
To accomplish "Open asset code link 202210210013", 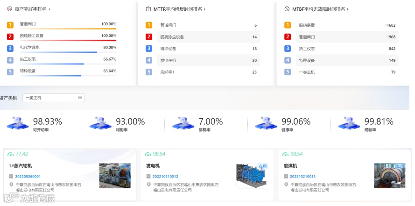I will pos(302,177).
